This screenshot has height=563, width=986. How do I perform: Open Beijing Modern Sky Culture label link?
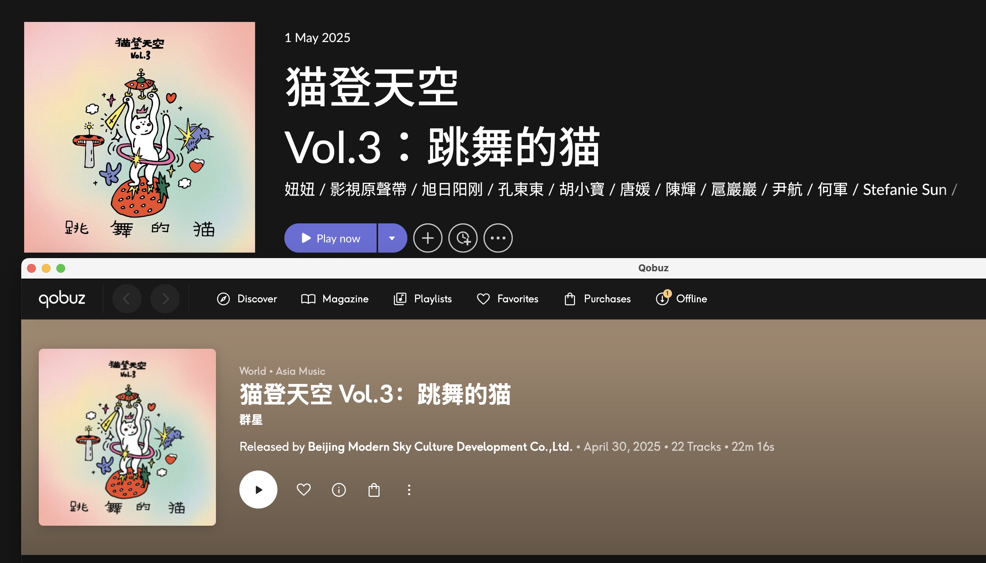[x=440, y=447]
